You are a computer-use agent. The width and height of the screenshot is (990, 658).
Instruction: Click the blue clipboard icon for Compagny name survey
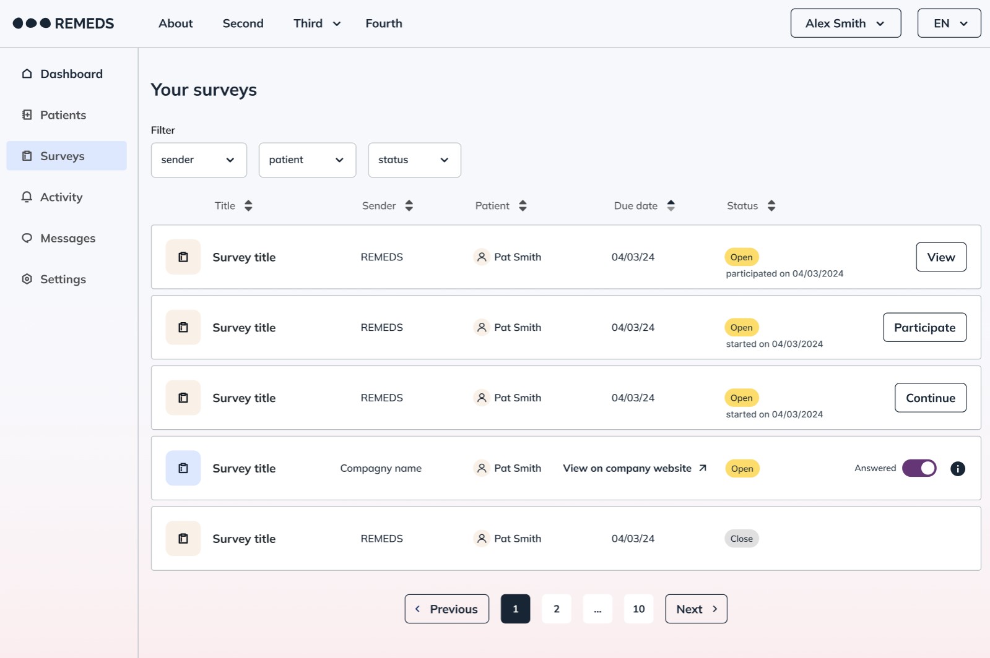tap(183, 468)
